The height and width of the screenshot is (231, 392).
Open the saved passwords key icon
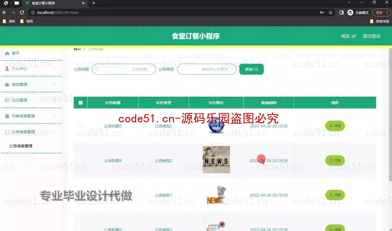point(322,13)
